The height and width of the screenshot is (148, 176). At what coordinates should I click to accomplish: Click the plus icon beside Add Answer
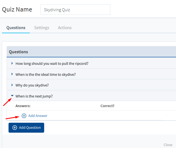24,116
